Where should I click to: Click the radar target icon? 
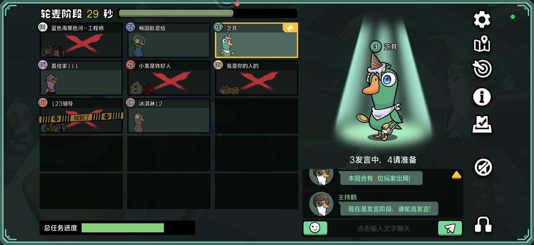(x=482, y=69)
